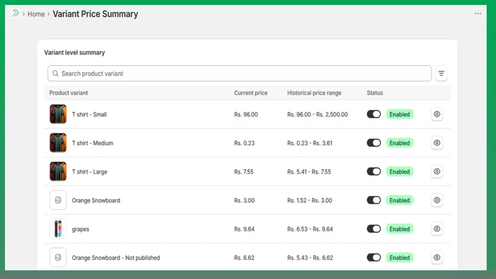Screen dimensions: 496x279
Task: Click current price 'Rs. 7.55' cell
Action: click(x=244, y=172)
